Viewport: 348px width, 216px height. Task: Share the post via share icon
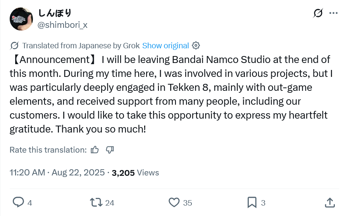click(x=329, y=202)
